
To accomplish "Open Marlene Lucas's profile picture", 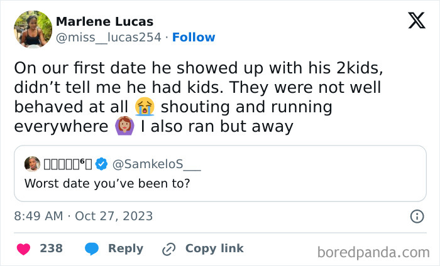I will (x=33, y=29).
